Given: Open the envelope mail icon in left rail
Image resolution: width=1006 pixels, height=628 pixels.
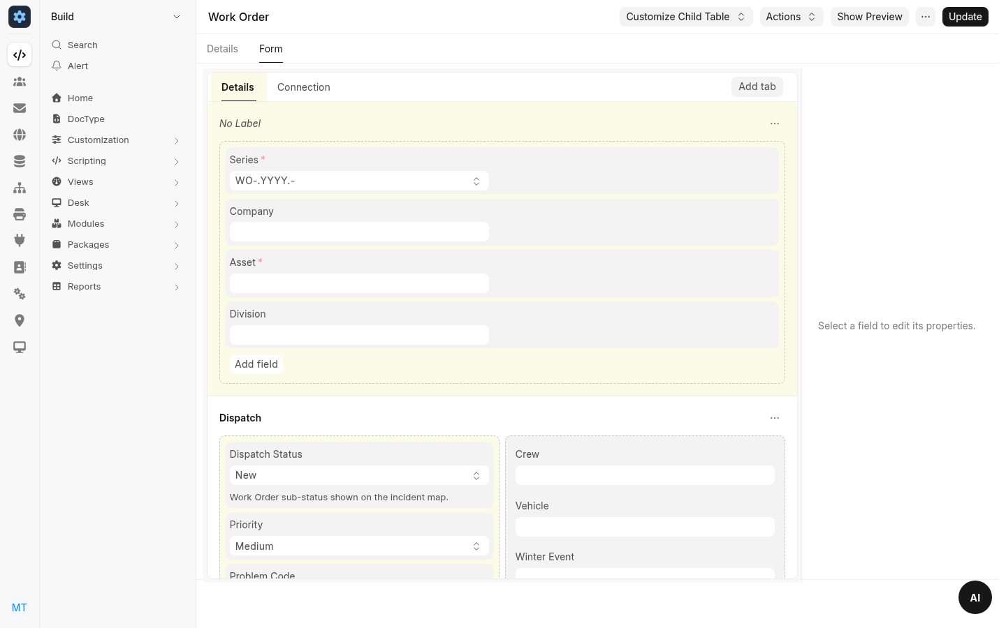Looking at the screenshot, I should click(20, 108).
